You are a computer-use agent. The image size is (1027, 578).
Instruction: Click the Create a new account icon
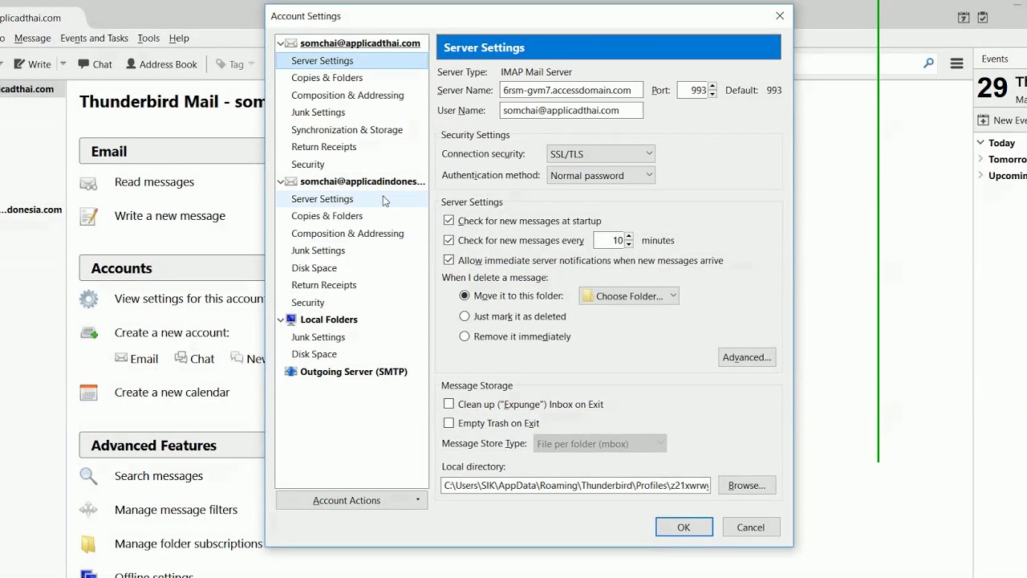(88, 333)
